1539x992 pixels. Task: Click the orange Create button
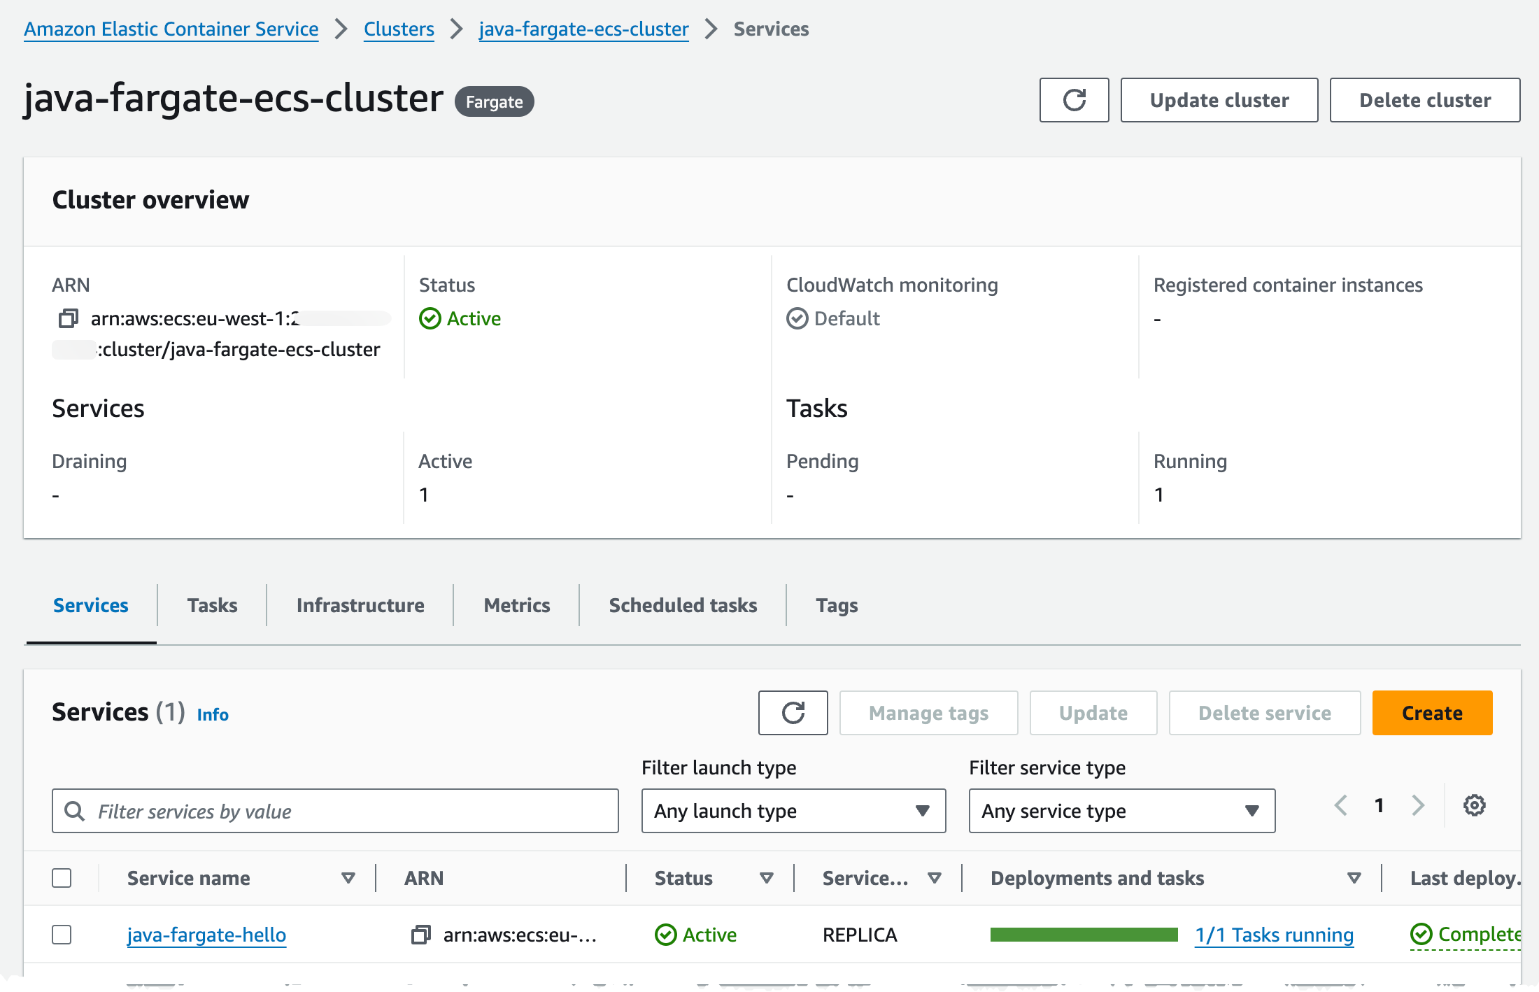(x=1432, y=713)
